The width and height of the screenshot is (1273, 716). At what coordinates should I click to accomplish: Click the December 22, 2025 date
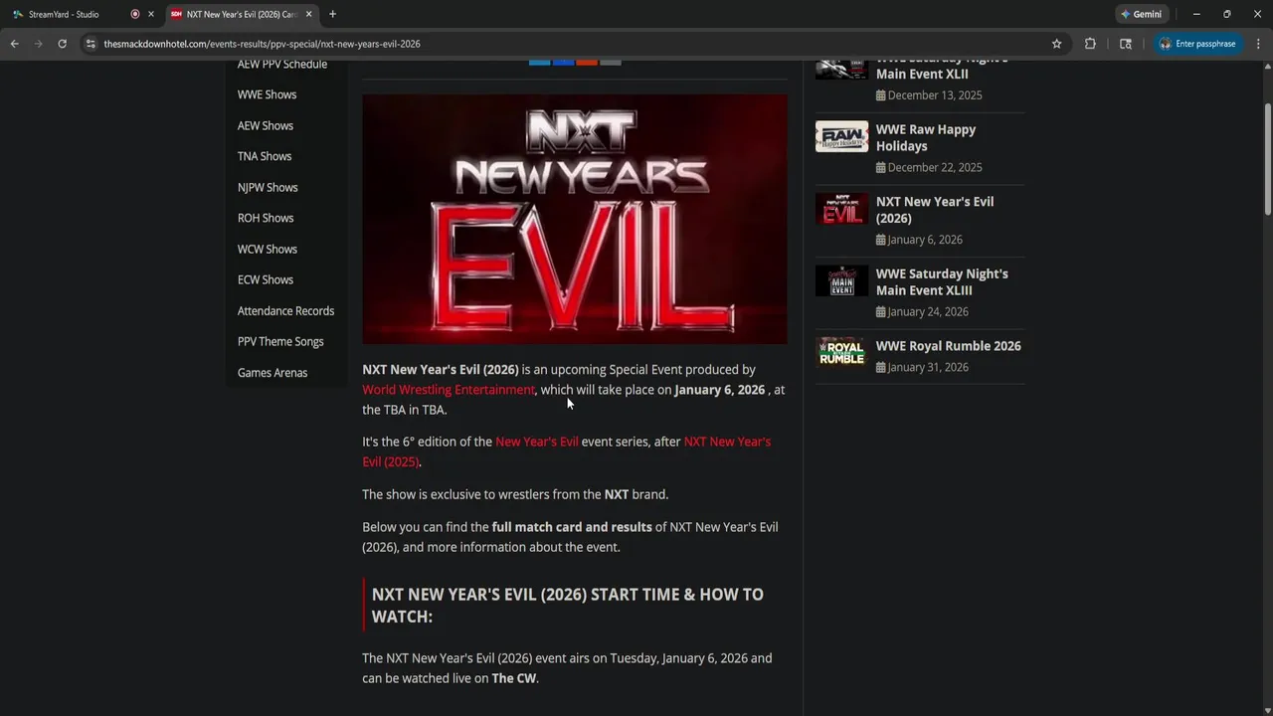click(929, 167)
